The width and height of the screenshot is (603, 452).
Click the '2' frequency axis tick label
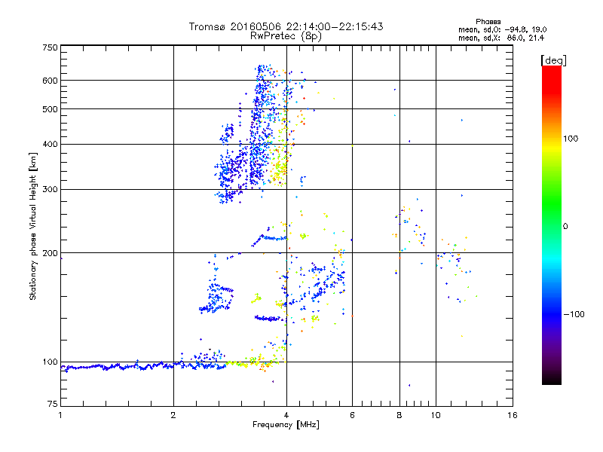[173, 415]
